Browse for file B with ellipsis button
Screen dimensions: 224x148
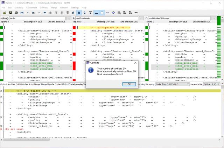141,19
